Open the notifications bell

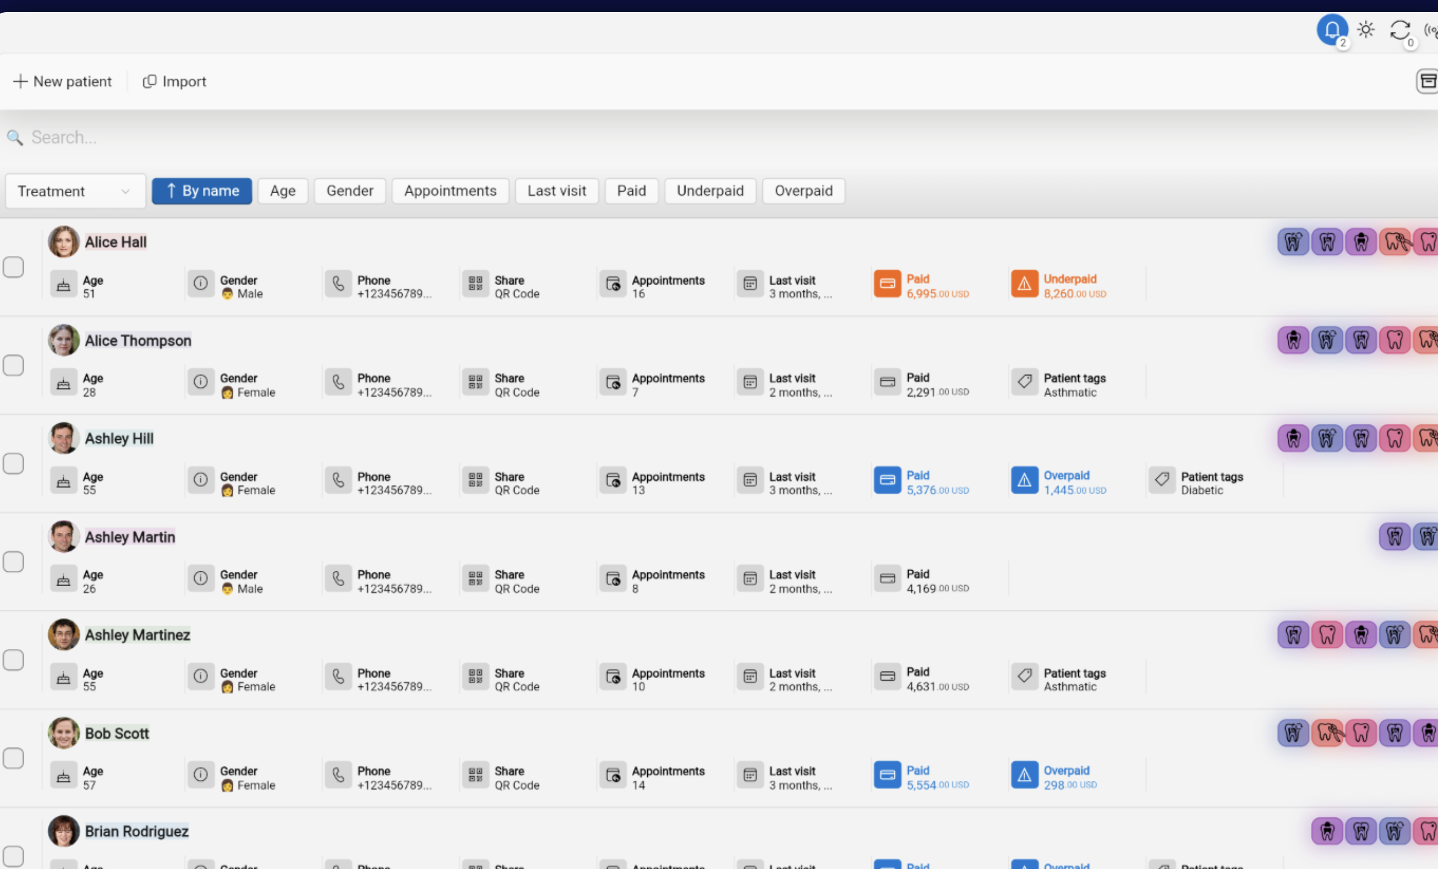point(1332,30)
